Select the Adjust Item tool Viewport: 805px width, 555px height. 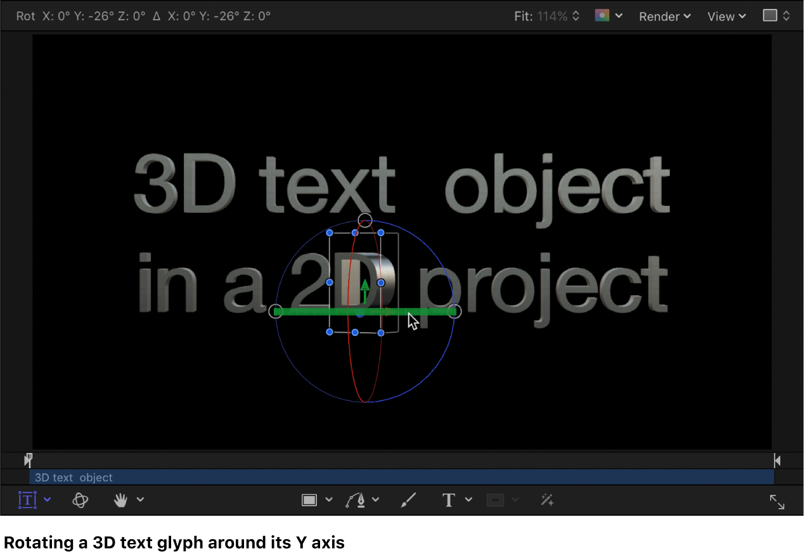click(x=546, y=500)
